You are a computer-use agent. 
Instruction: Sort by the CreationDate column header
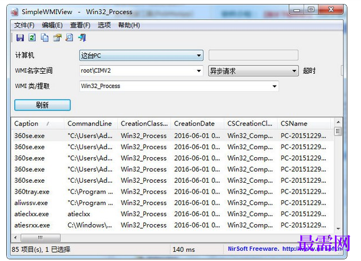coord(197,123)
